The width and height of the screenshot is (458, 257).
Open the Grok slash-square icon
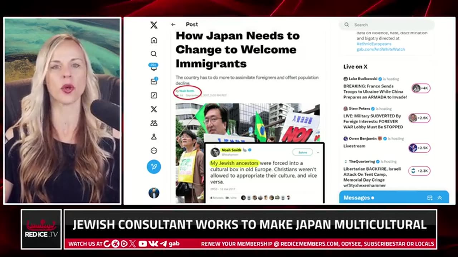click(x=154, y=95)
